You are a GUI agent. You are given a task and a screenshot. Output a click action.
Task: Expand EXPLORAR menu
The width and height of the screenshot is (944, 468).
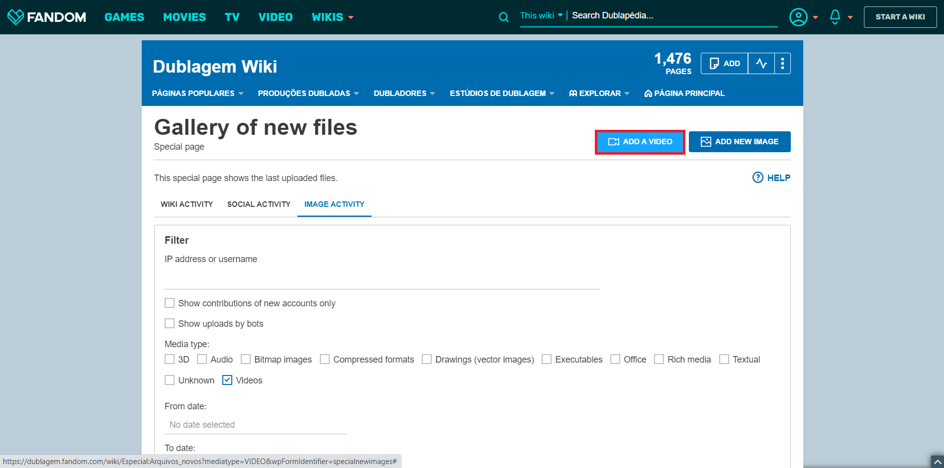(x=599, y=93)
